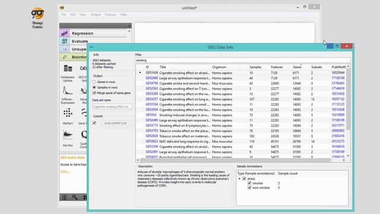Select row 'Tobacco smoke effect on the place...'
The width and height of the screenshot is (380, 214).
(241, 131)
